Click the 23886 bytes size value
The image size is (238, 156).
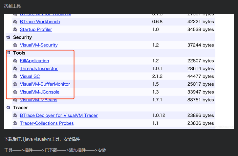201,115
